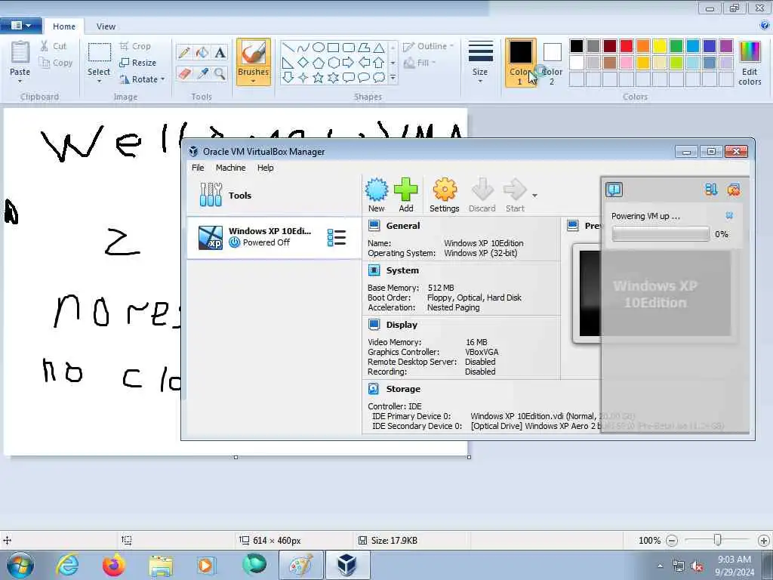773x580 pixels.
Task: Open the Brushes dropdown
Action: (254, 80)
